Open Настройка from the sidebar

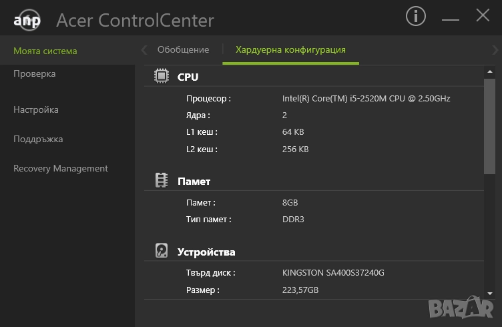[36, 109]
